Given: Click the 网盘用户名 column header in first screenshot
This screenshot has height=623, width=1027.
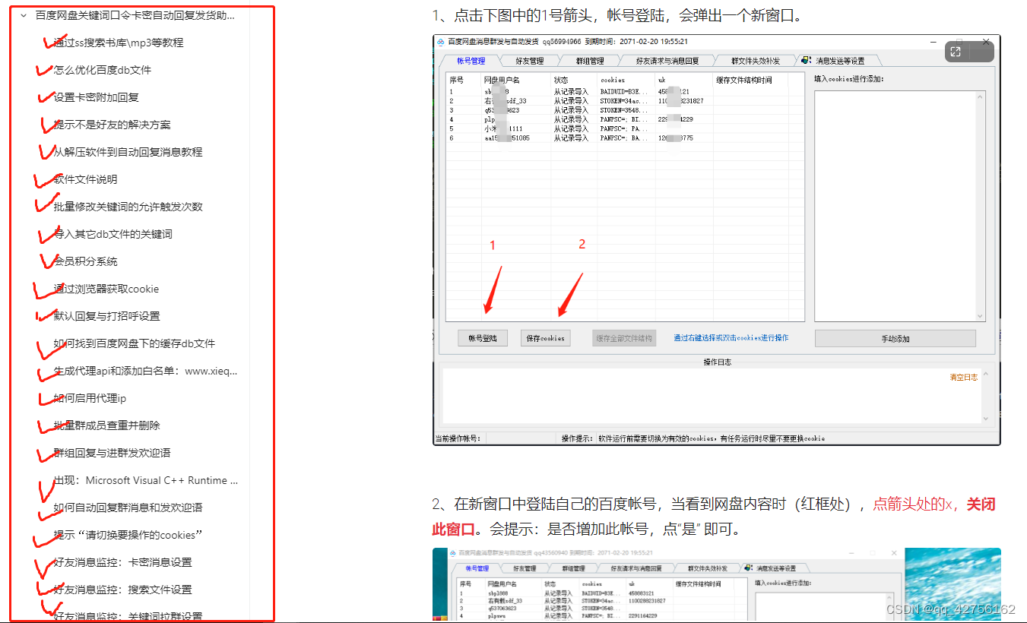Looking at the screenshot, I should click(x=515, y=80).
